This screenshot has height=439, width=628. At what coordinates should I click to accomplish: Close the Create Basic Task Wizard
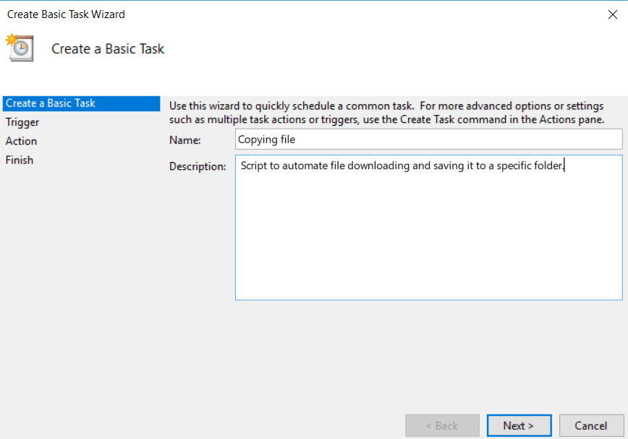click(x=612, y=14)
